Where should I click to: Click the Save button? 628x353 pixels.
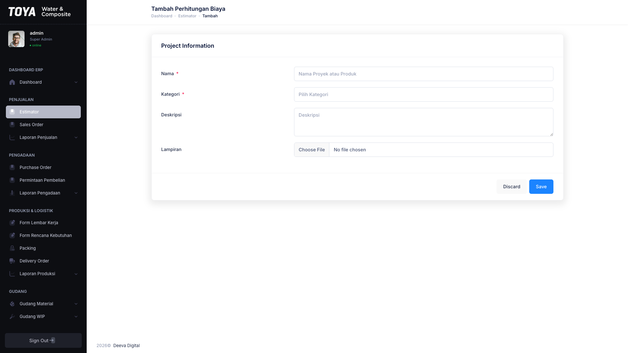click(541, 187)
